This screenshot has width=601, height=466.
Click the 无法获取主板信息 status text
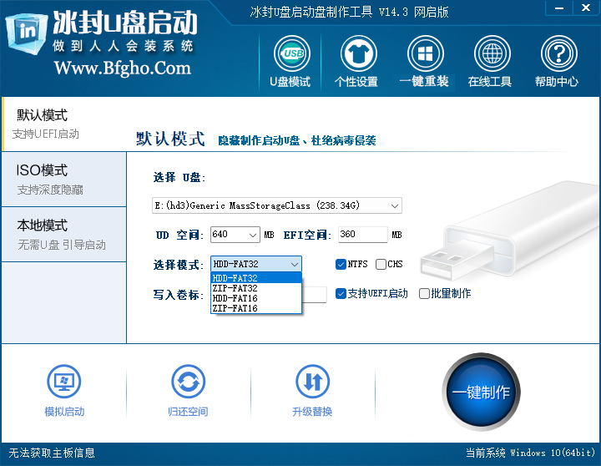pos(52,453)
